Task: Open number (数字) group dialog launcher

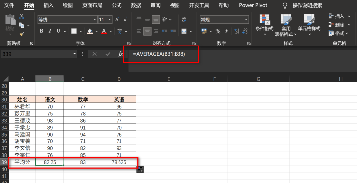Action: [x=249, y=43]
